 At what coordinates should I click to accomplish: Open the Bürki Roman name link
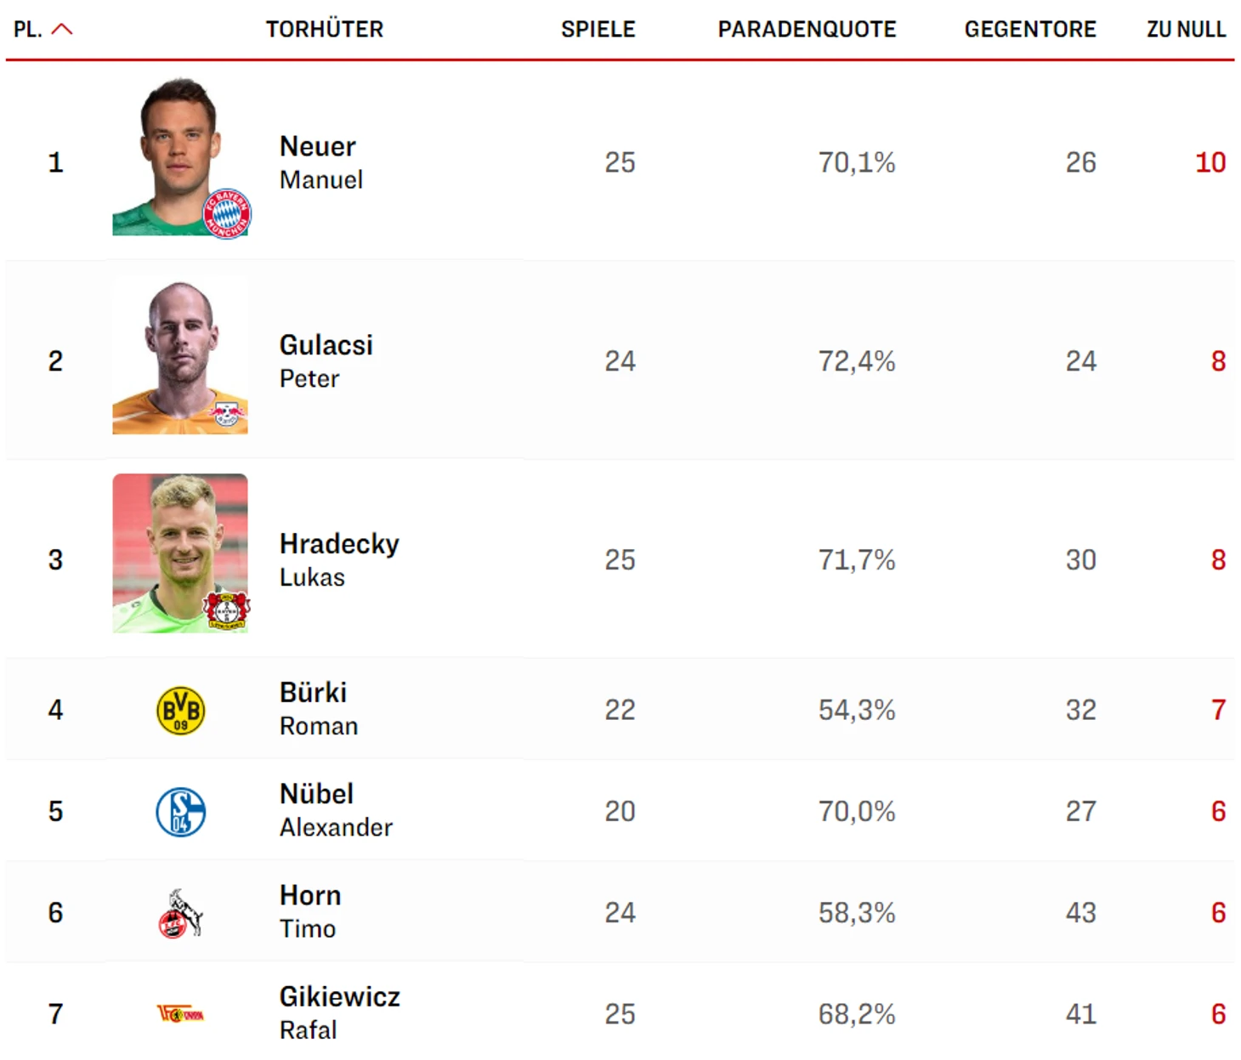point(319,709)
